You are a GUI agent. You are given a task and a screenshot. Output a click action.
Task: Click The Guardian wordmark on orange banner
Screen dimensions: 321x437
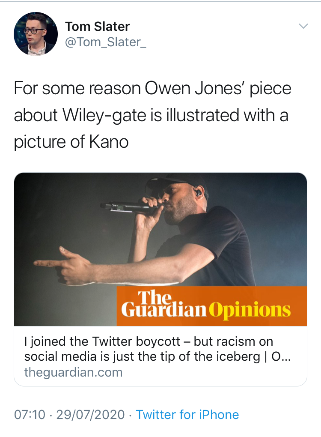tap(163, 305)
